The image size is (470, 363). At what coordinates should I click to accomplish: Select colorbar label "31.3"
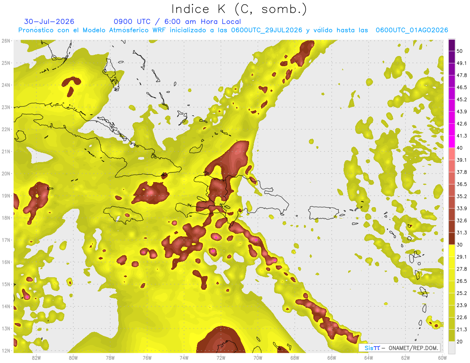pos(461,233)
